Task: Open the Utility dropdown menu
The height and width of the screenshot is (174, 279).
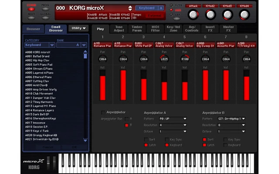Action: point(78,28)
